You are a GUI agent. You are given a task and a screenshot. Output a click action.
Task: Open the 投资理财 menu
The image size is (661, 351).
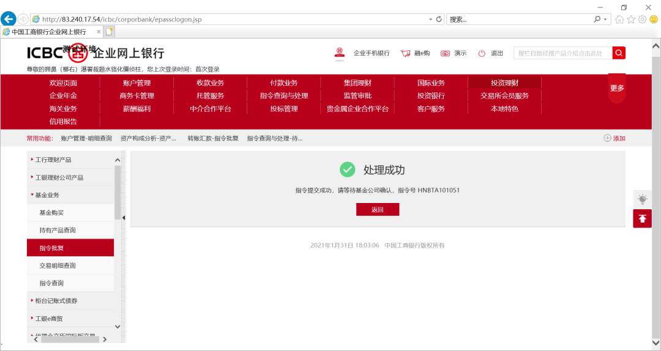pos(504,83)
